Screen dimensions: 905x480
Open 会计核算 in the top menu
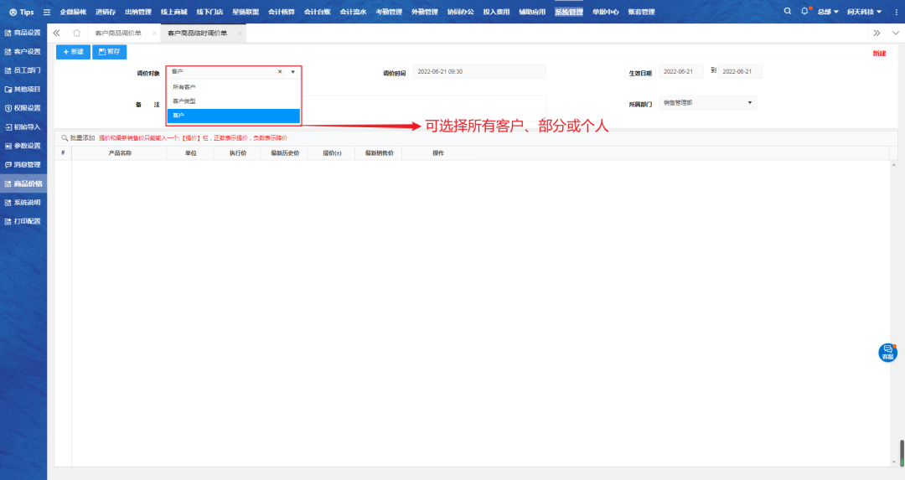coord(282,12)
